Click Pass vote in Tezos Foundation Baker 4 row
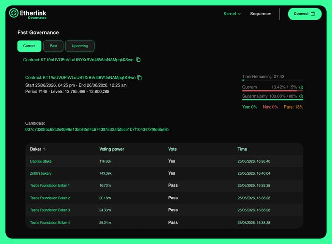 tap(173, 223)
